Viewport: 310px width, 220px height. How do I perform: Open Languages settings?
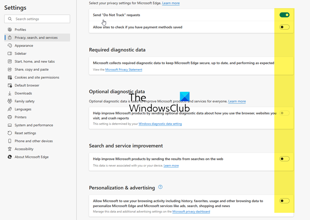point(37,109)
